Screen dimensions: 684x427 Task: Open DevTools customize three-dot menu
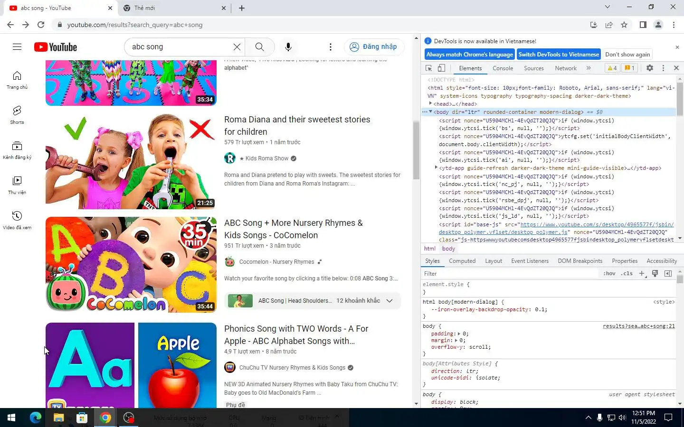(664, 68)
